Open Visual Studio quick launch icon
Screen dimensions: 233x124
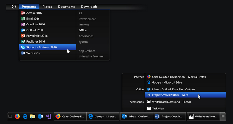point(48,117)
